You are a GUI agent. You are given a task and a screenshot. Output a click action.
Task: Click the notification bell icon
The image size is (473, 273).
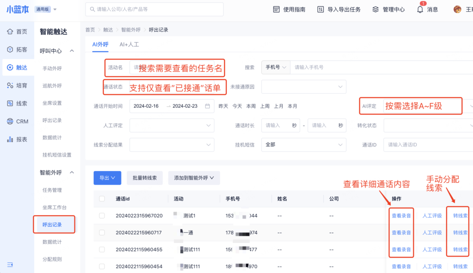click(x=420, y=10)
